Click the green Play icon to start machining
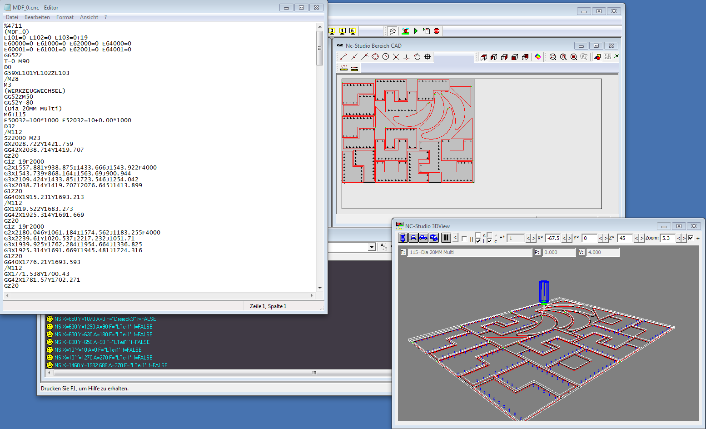 [416, 30]
